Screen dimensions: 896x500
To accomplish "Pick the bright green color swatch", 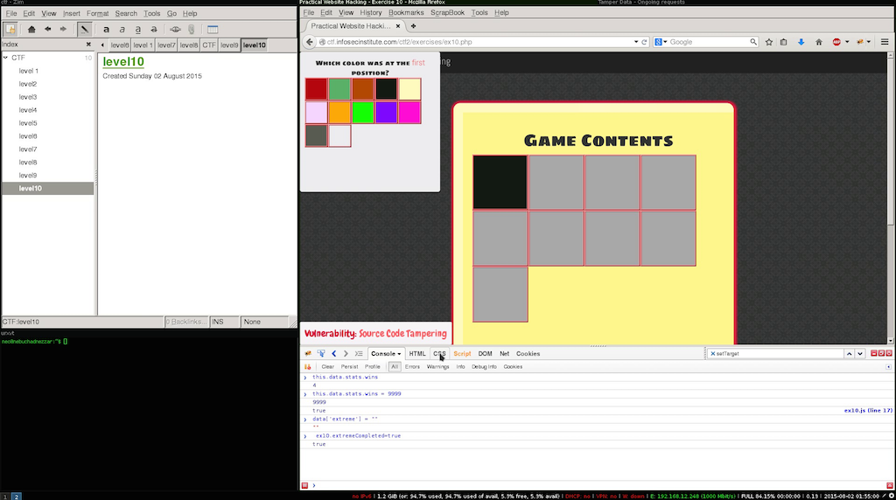I will coord(363,113).
